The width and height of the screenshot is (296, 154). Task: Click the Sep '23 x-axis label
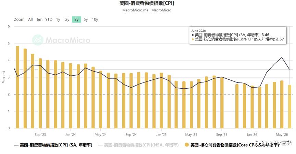tap(40, 134)
